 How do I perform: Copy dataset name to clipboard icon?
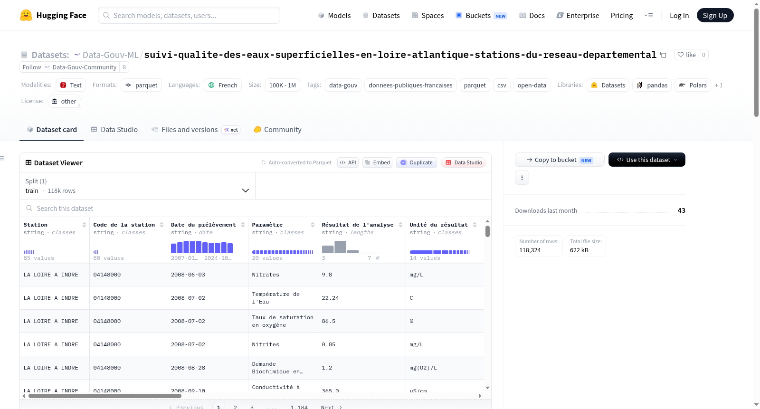(663, 55)
